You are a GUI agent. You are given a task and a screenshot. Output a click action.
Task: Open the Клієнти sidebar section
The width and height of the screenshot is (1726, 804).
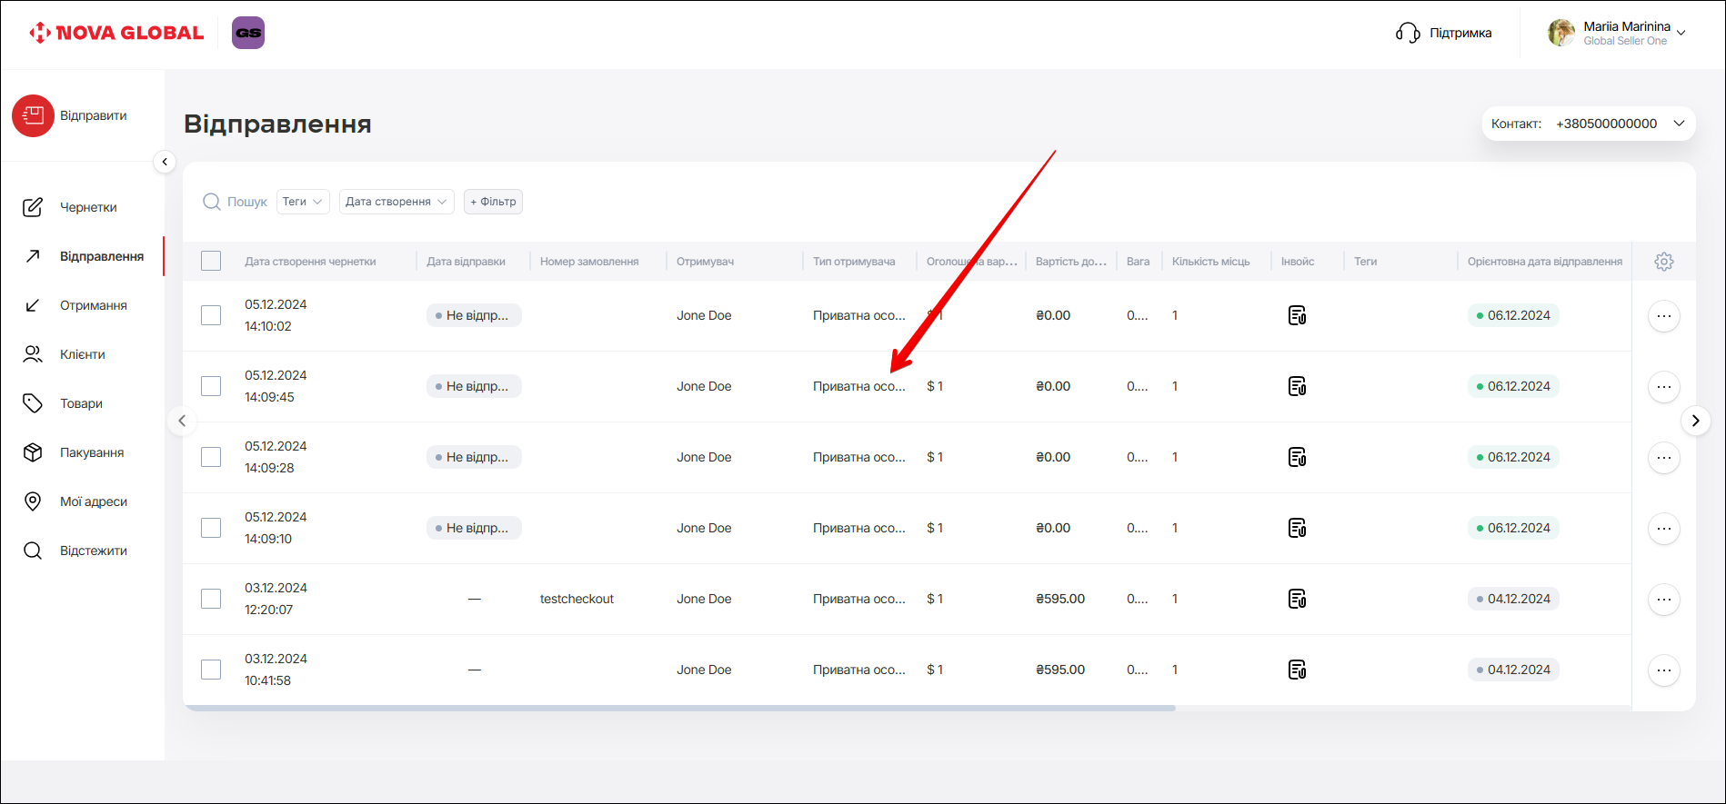click(x=82, y=354)
